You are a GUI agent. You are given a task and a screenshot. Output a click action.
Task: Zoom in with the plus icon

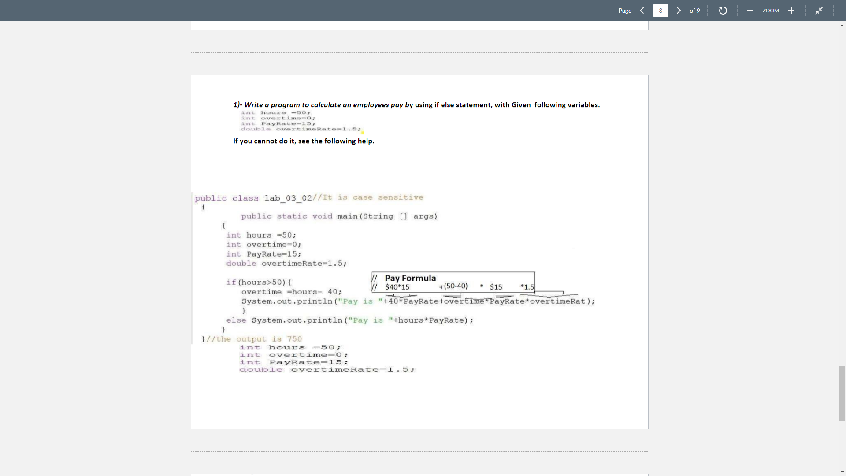[x=791, y=11]
